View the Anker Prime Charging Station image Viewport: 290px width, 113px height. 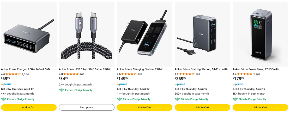tap(144, 34)
